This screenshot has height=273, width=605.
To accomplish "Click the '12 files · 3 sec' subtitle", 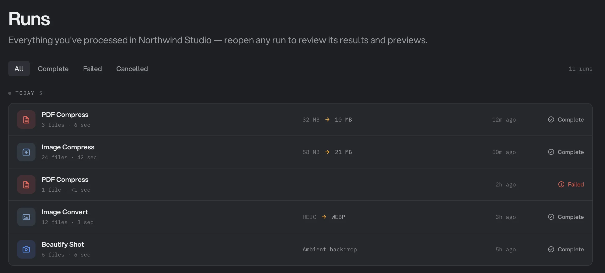I will coord(67,222).
